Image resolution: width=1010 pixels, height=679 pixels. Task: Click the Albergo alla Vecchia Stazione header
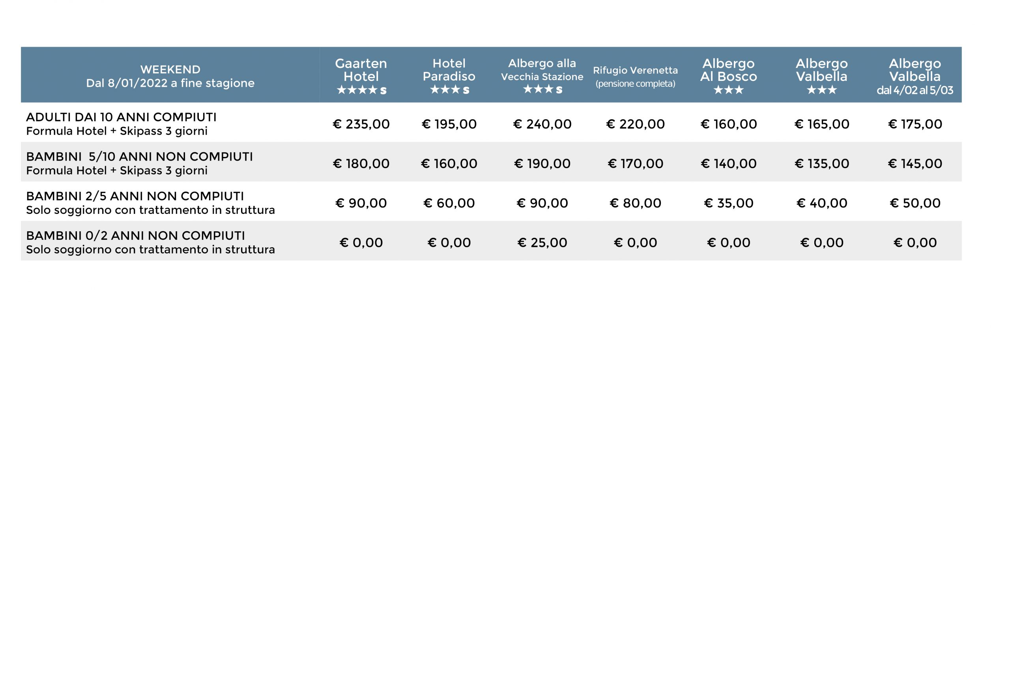point(542,76)
